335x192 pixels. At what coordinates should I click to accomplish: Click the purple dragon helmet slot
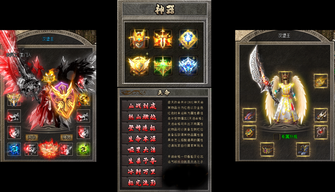click(x=249, y=115)
